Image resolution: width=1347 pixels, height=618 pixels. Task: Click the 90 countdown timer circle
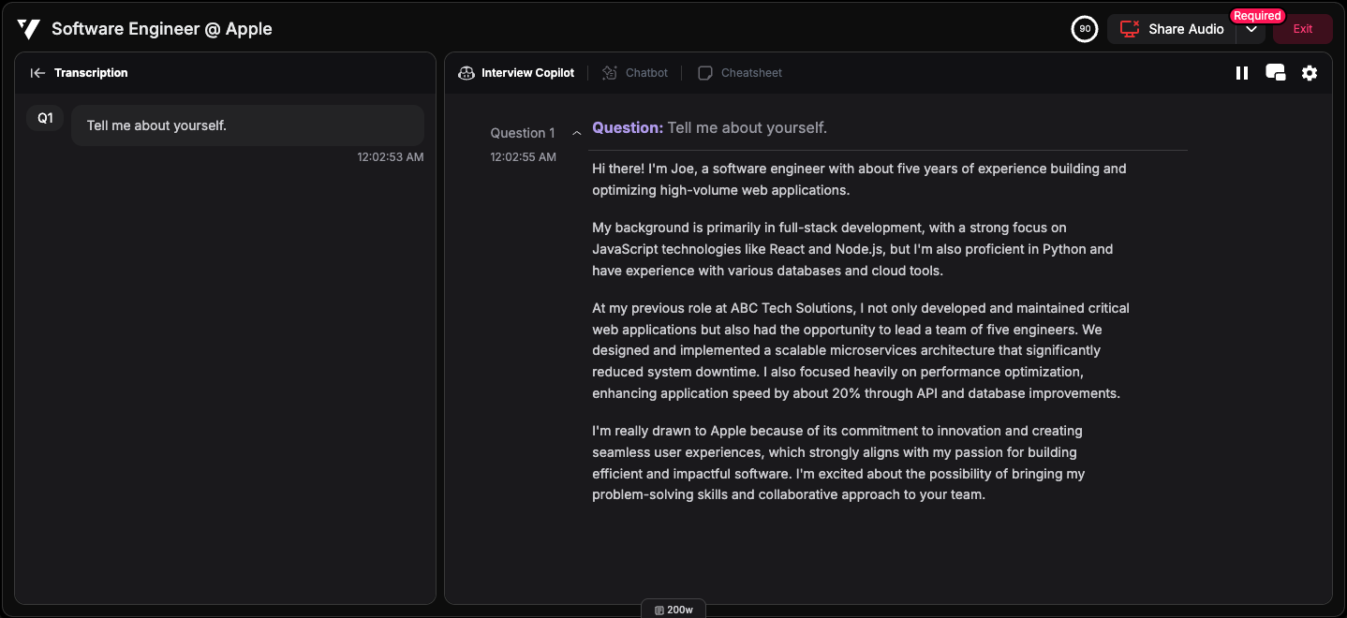tap(1084, 29)
